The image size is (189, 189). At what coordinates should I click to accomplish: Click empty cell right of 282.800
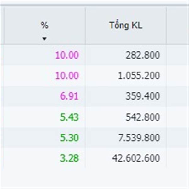(x=178, y=55)
